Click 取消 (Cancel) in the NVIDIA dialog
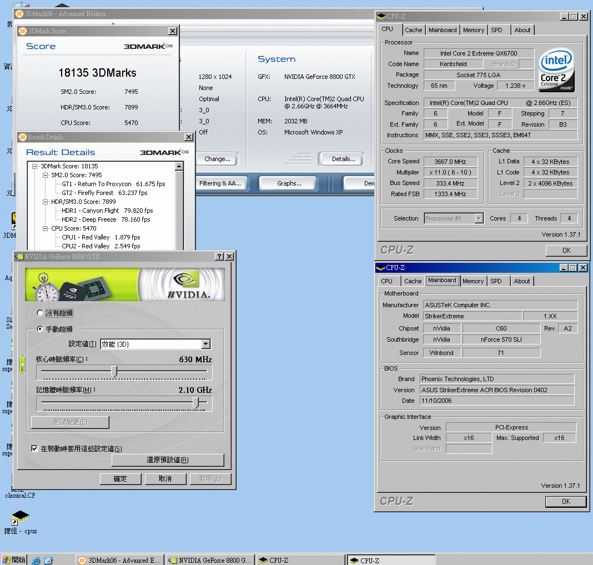The width and height of the screenshot is (593, 565). pyautogui.click(x=165, y=479)
